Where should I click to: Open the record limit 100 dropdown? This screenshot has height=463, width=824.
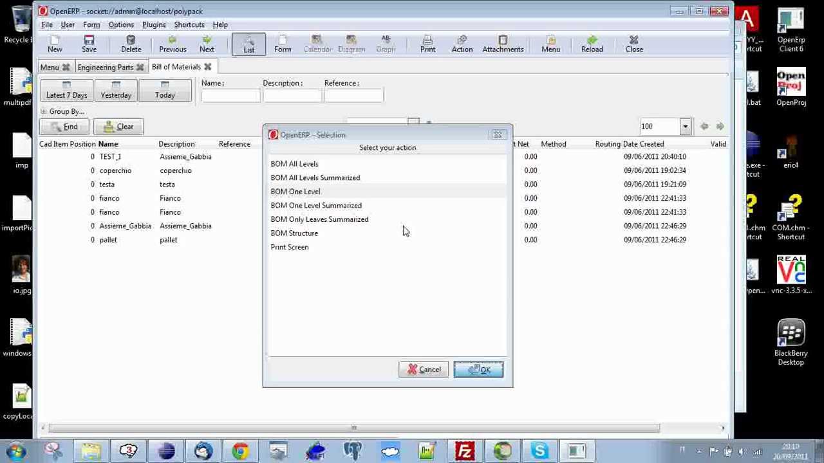pyautogui.click(x=685, y=127)
